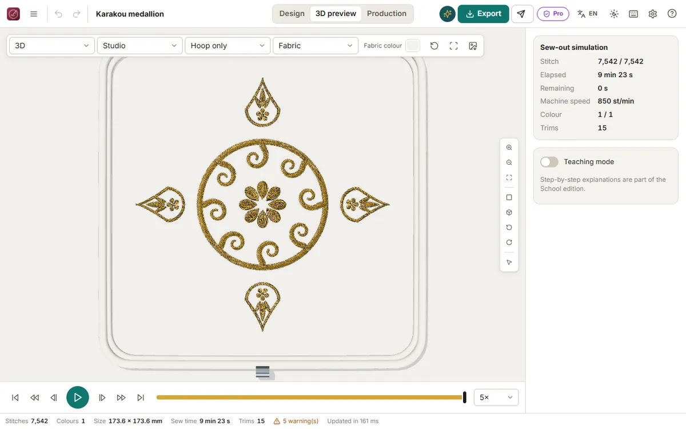The image size is (686, 429).
Task: Toggle the light/dark theme icon
Action: tap(614, 14)
